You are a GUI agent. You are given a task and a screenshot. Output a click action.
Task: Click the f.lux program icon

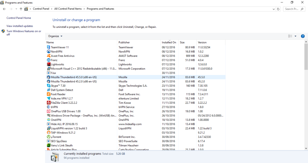pos(48,73)
